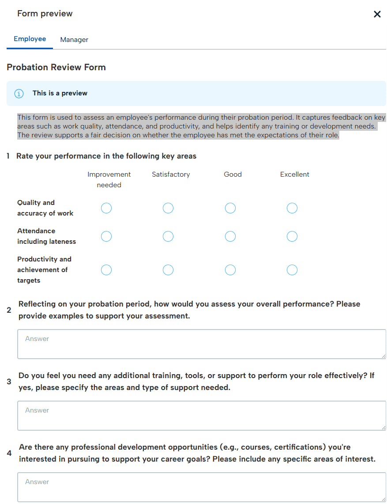387x504 pixels.
Task: Rate Attendance including lateness as Good
Action: (x=230, y=236)
